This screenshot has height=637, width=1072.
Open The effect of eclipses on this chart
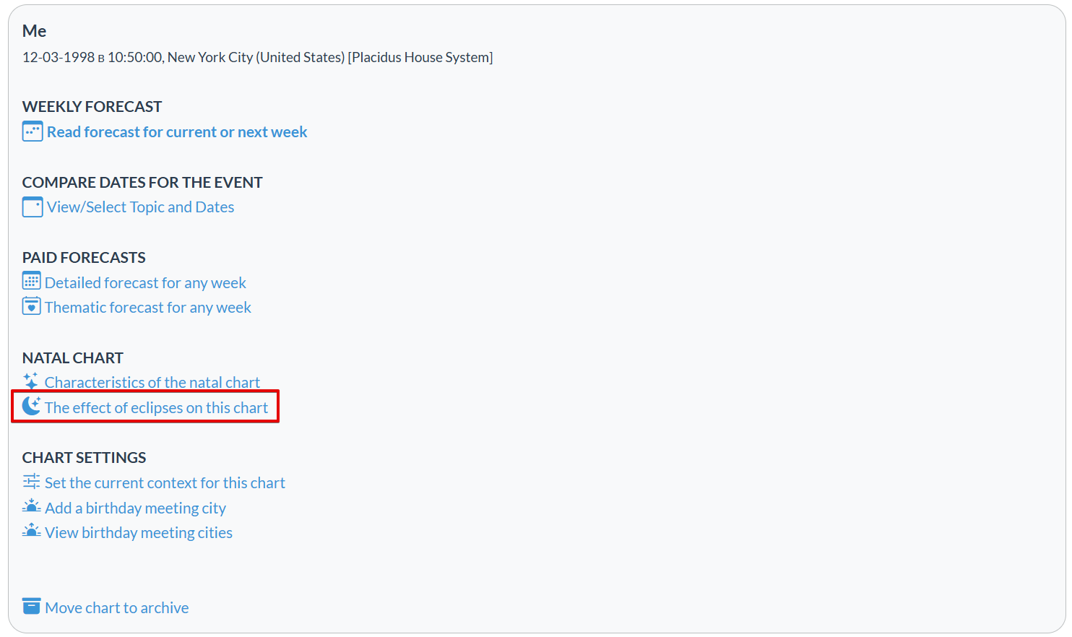[156, 408]
